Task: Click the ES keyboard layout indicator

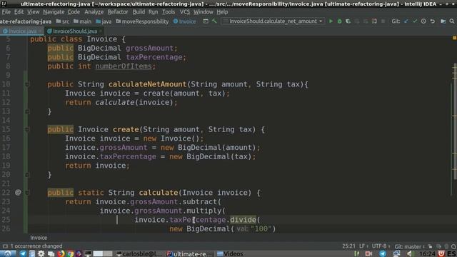Action: point(451,253)
